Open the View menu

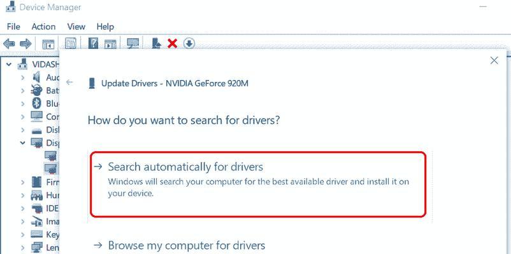point(76,26)
